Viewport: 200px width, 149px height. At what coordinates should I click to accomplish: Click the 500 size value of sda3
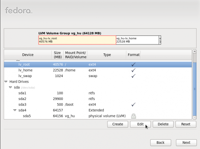click(x=60, y=105)
